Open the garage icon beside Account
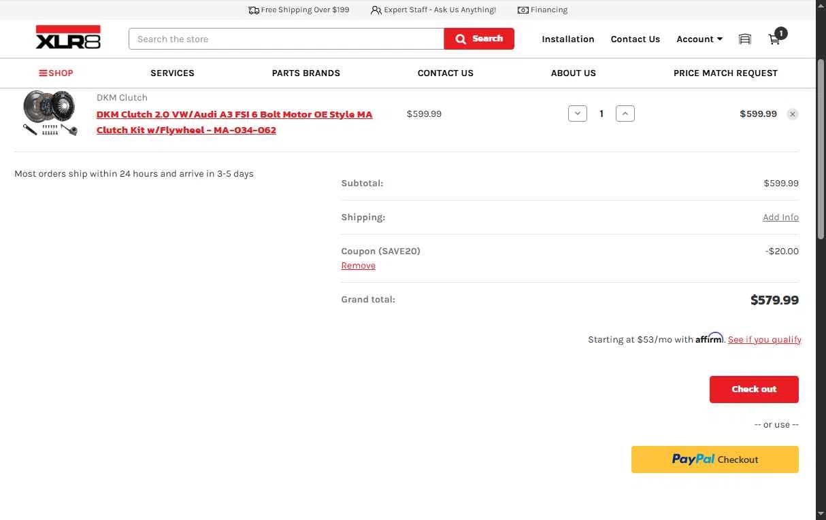Viewport: 826px width, 520px height. (745, 39)
